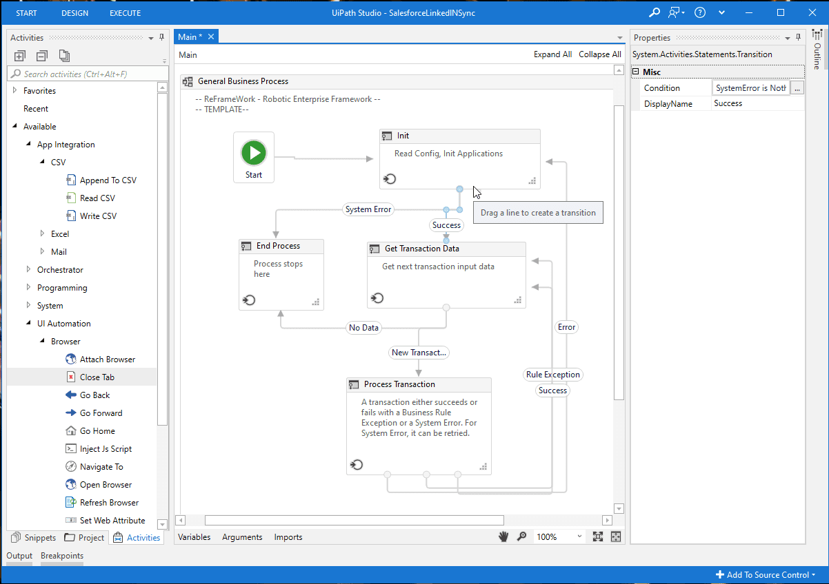Choose the Close Tab activity
The image size is (829, 584).
point(97,377)
